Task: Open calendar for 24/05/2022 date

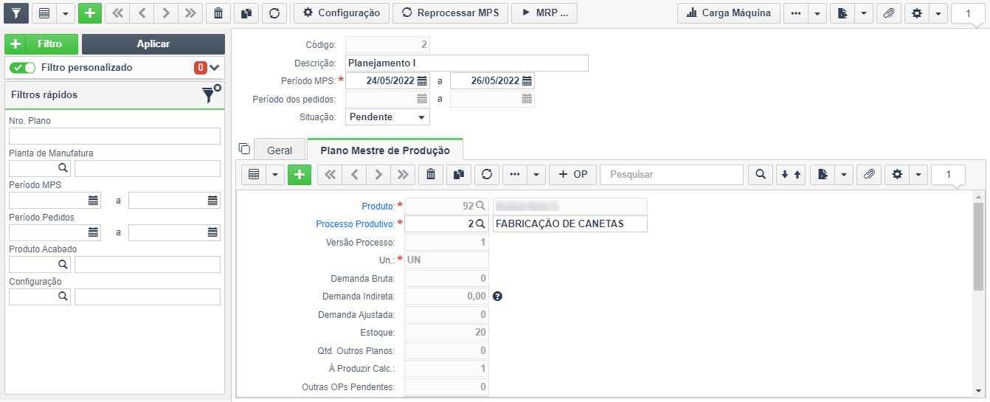Action: click(x=422, y=80)
